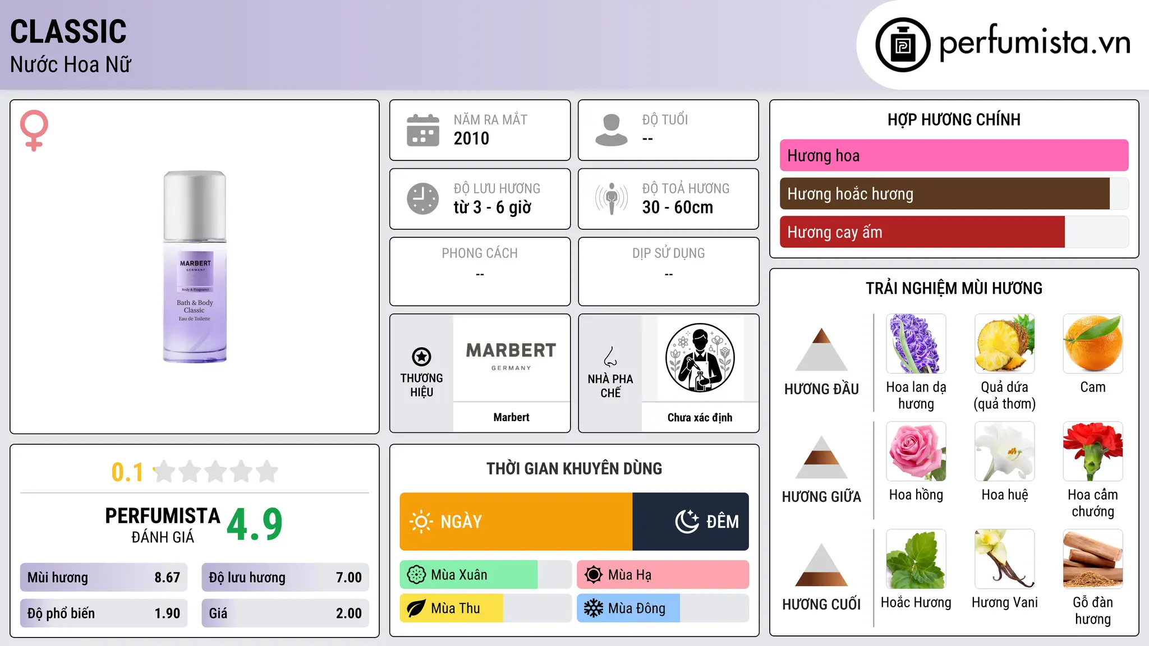Image resolution: width=1149 pixels, height=646 pixels.
Task: Click the 'từ 3 - 6 giờ' longevity value
Action: coord(492,207)
